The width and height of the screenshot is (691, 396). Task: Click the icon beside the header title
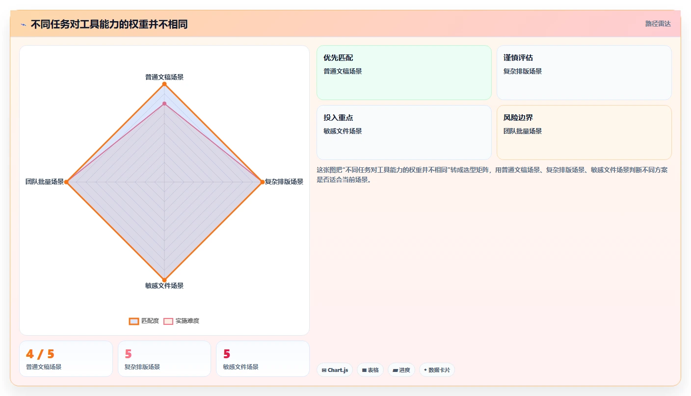click(24, 25)
